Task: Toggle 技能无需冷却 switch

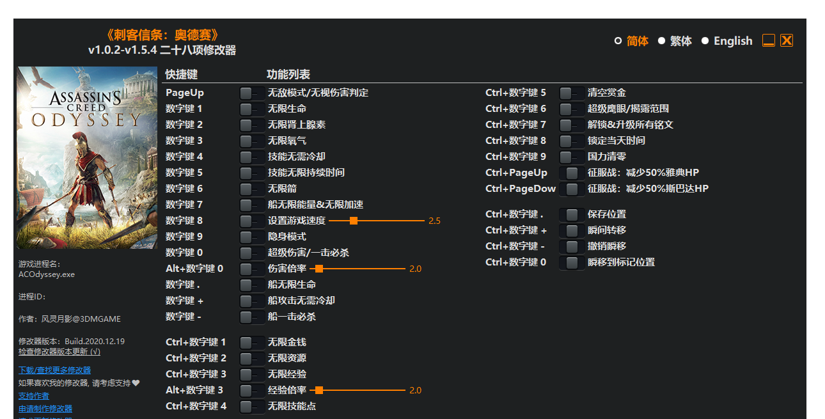Action: click(252, 157)
